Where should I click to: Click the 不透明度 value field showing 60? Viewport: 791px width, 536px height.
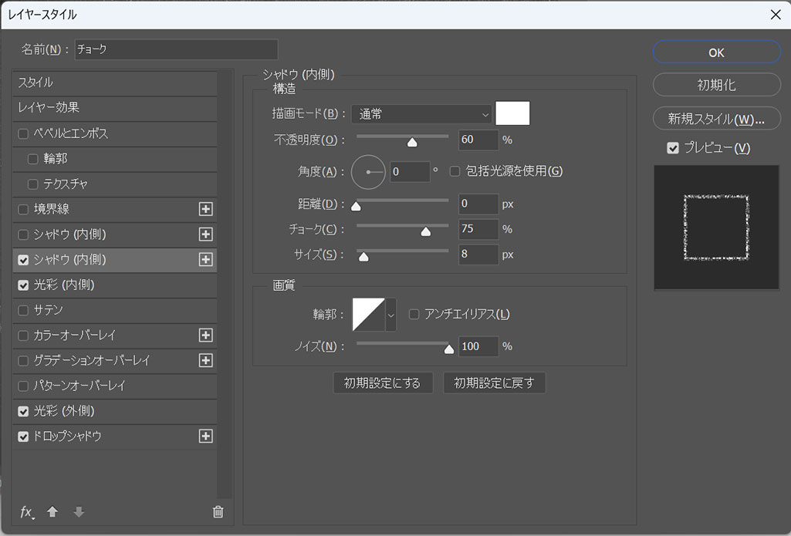[478, 140]
